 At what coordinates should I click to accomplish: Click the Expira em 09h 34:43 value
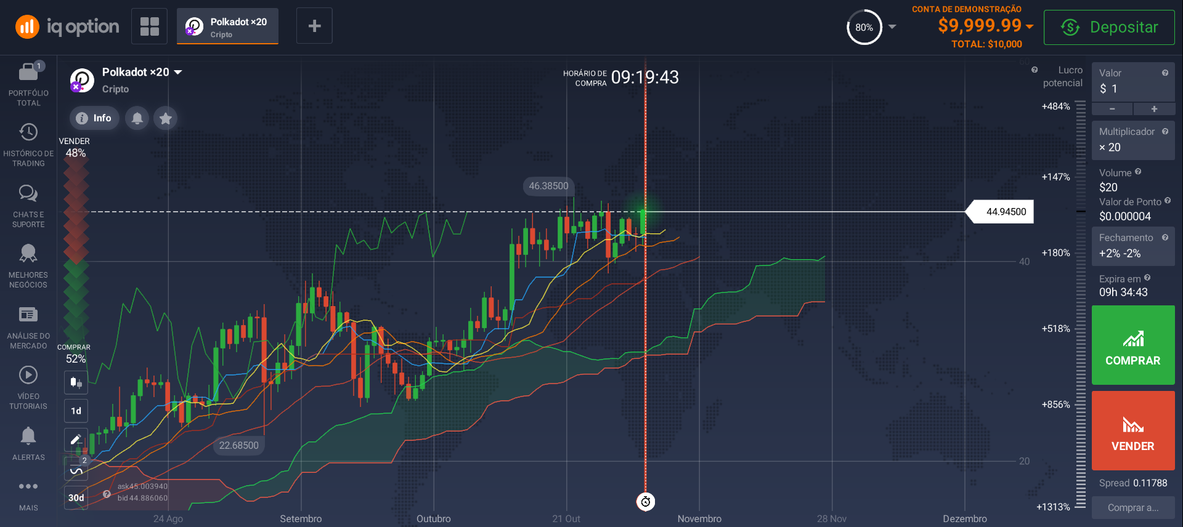1123,292
